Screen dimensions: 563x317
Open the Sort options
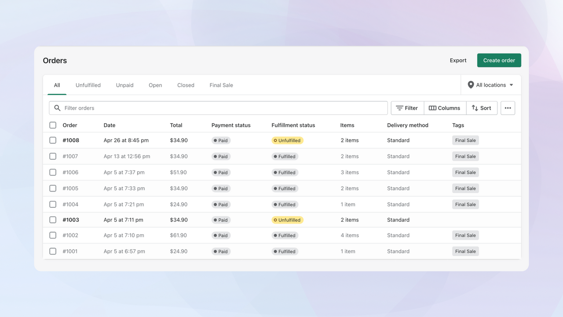(x=482, y=108)
